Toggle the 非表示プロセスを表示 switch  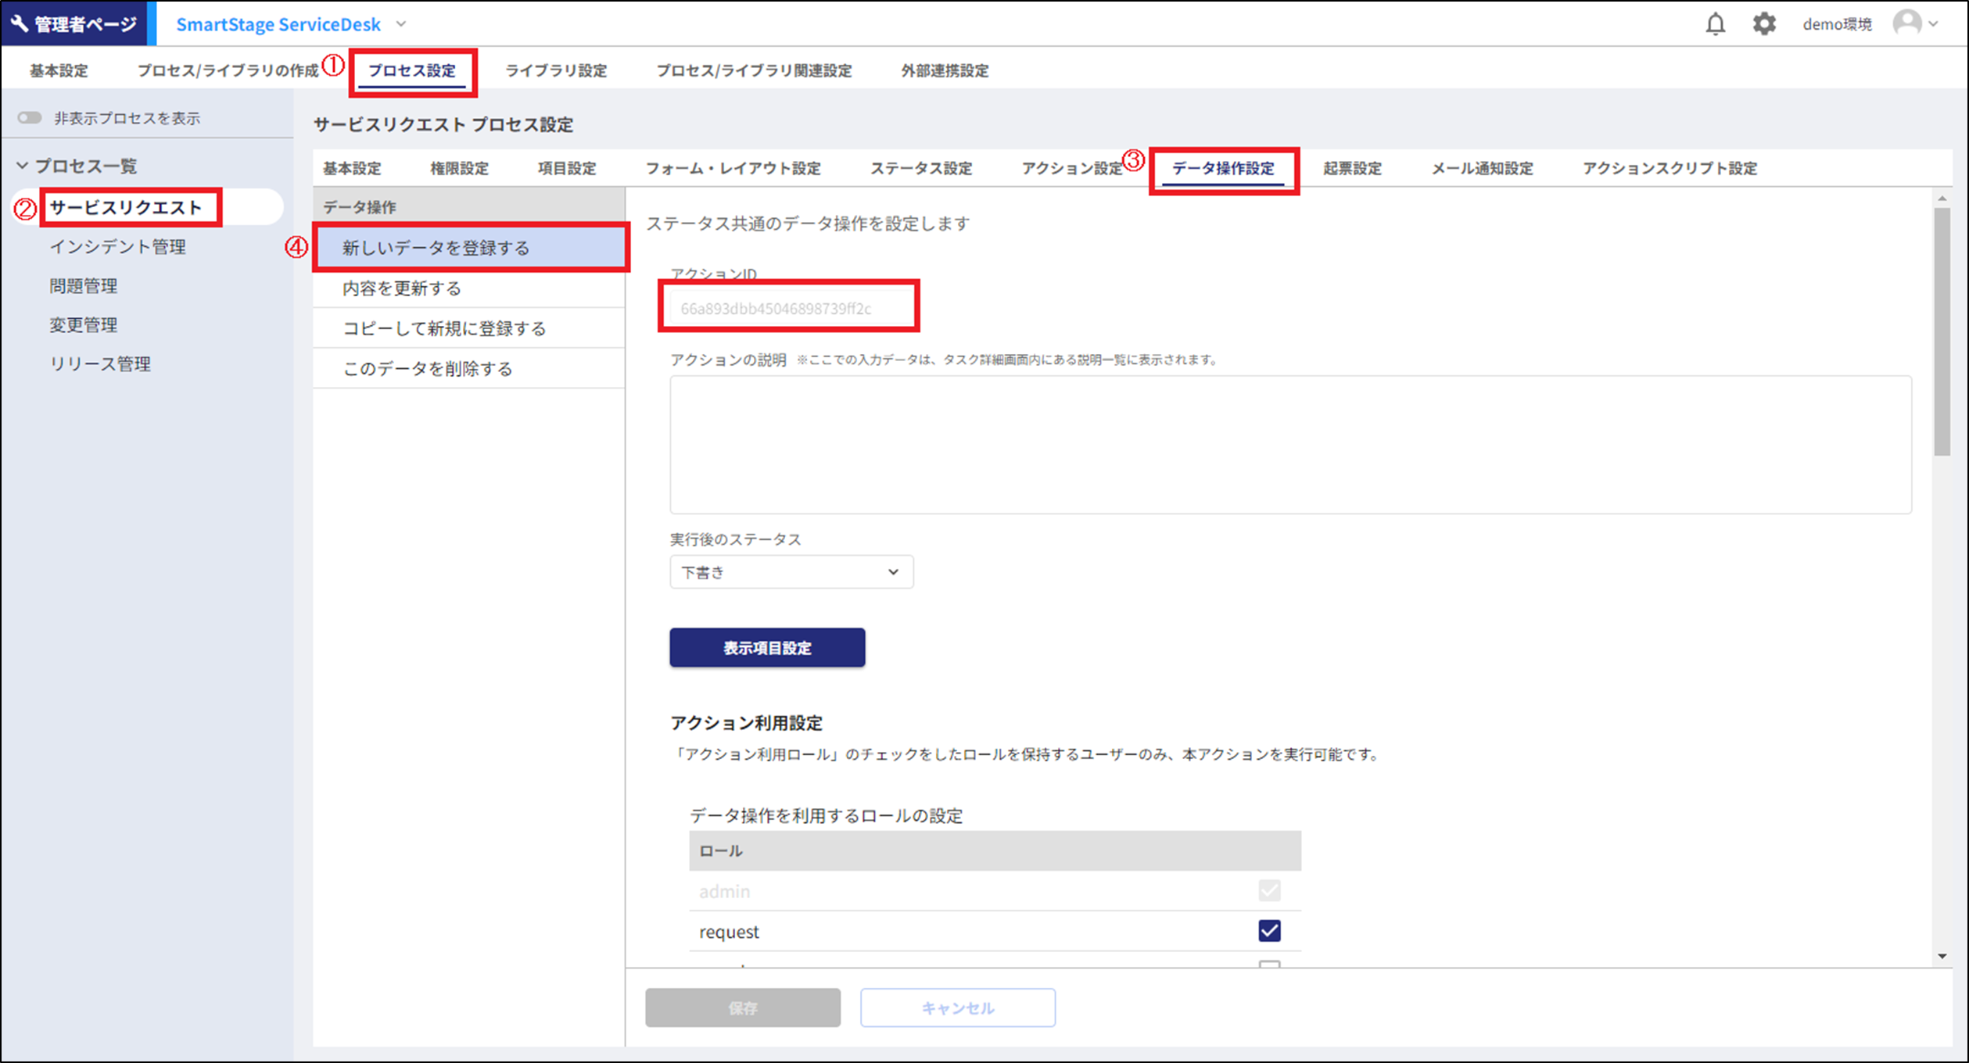(x=30, y=116)
